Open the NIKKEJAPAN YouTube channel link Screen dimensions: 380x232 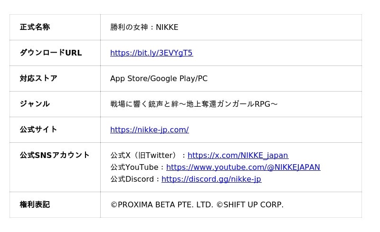(x=243, y=167)
